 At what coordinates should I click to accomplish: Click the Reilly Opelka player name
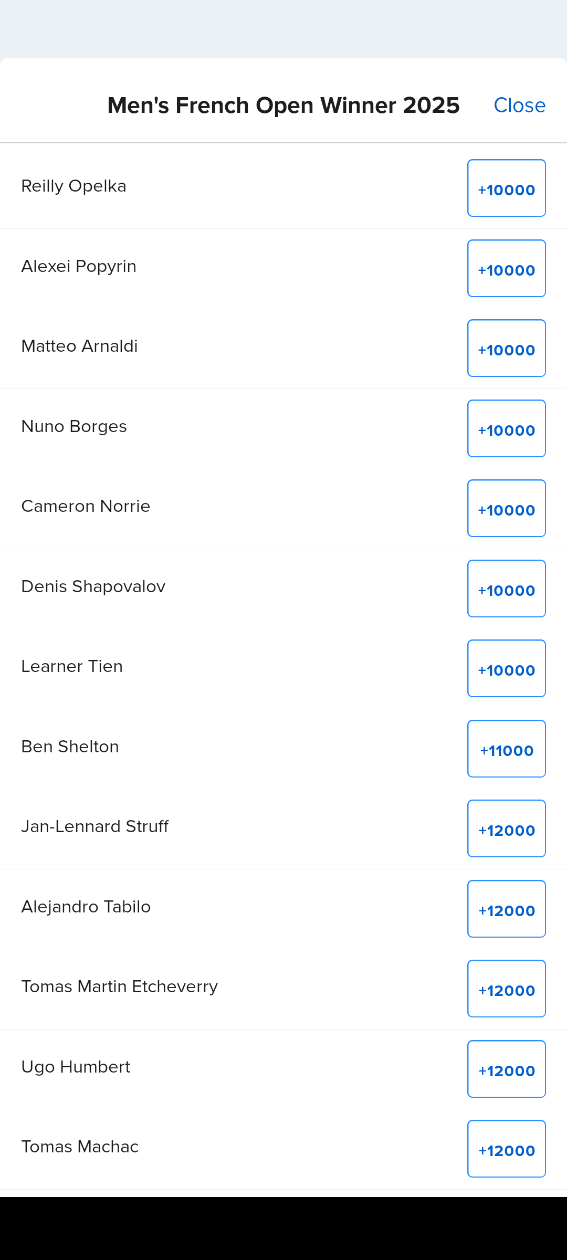74,186
